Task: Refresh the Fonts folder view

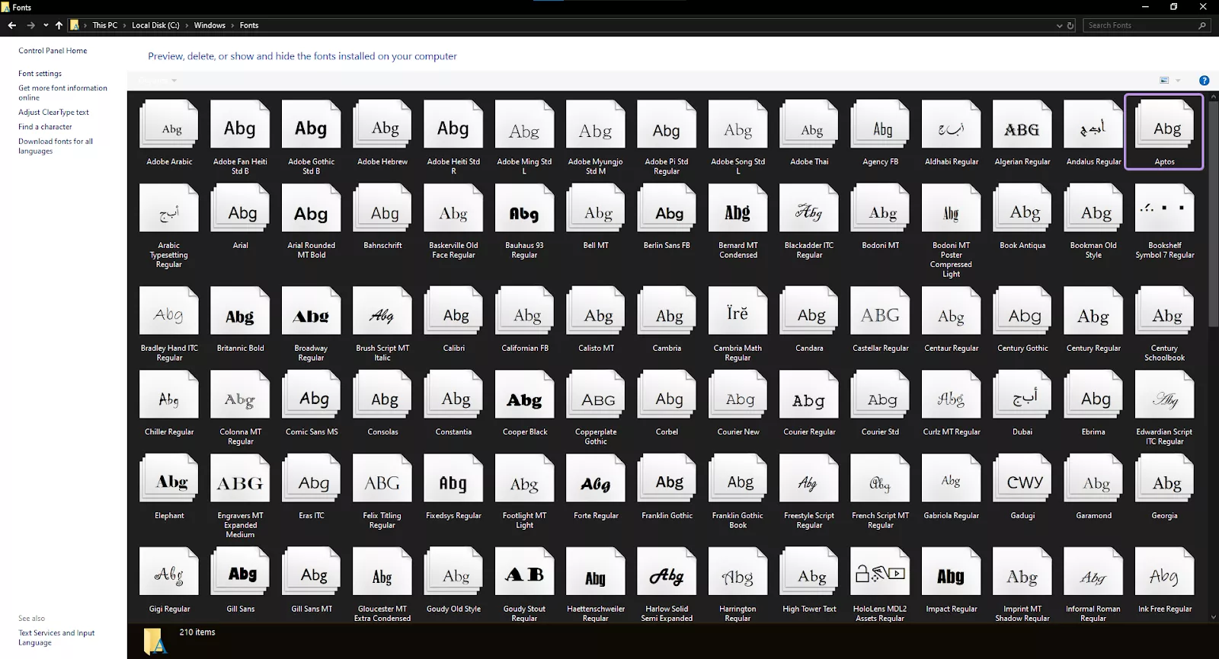Action: tap(1070, 25)
